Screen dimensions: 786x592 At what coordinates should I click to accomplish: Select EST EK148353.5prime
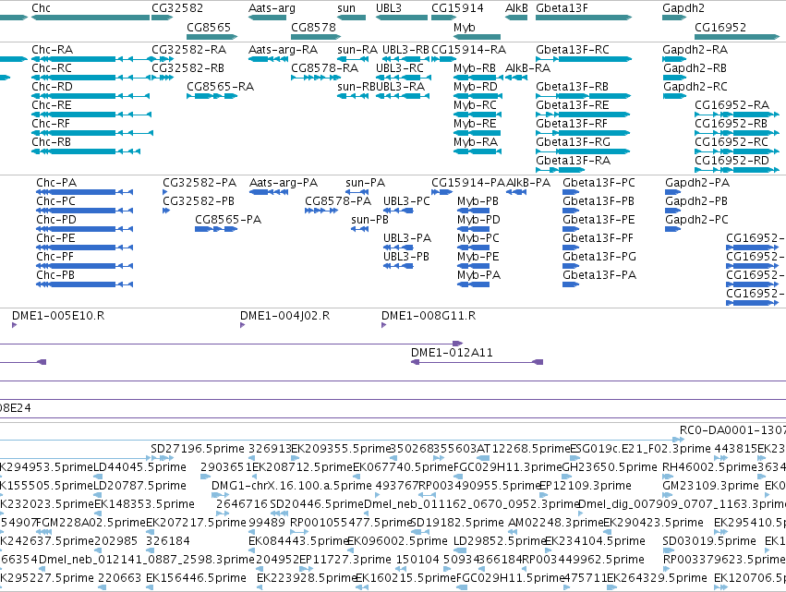coord(98,513)
